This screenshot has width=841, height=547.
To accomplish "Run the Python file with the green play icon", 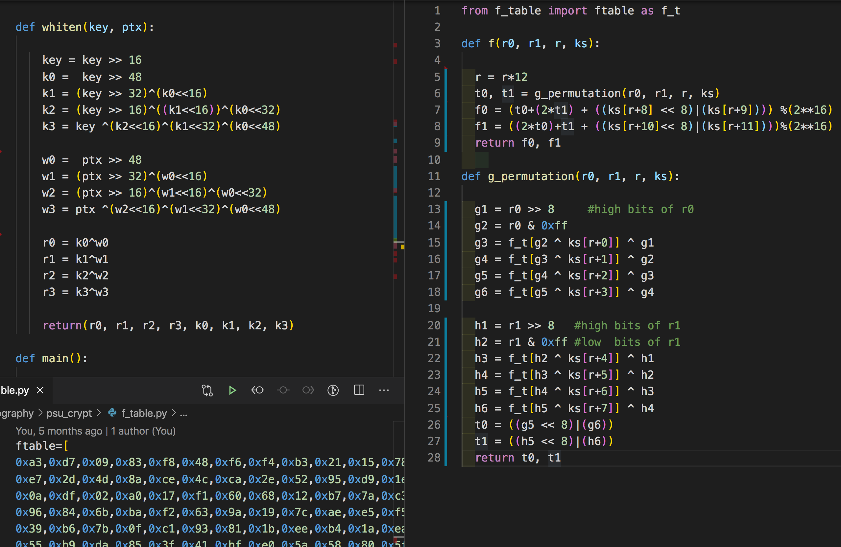I will click(x=232, y=390).
